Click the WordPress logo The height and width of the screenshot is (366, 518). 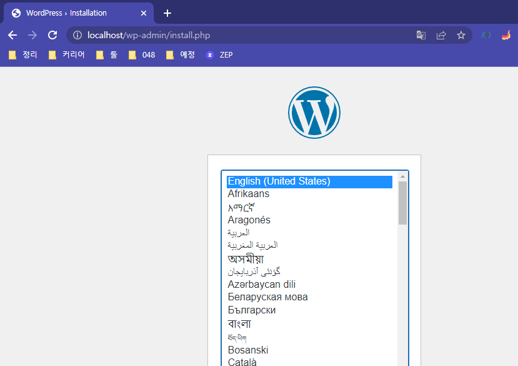[314, 113]
